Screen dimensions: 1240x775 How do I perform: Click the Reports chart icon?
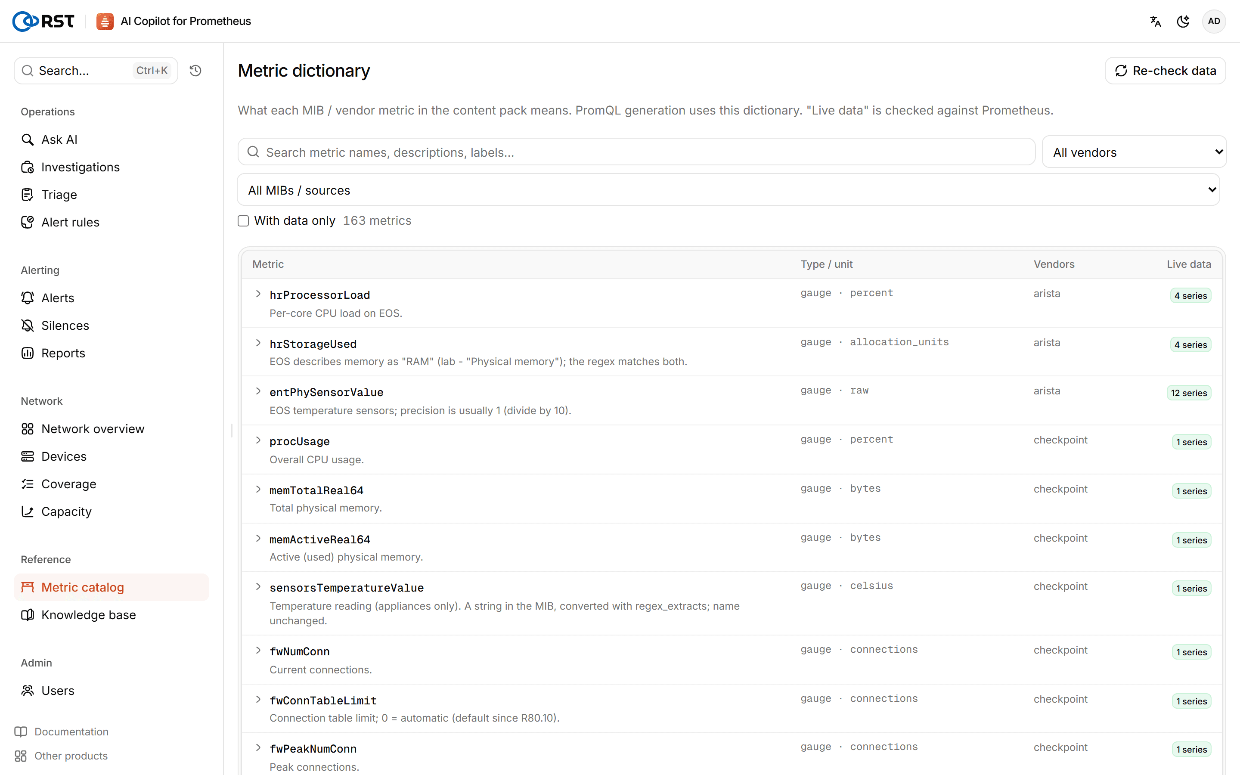pyautogui.click(x=28, y=353)
